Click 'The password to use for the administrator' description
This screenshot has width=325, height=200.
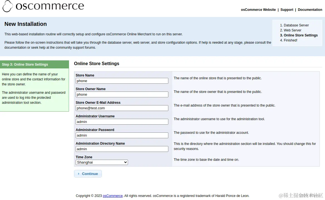point(211,133)
